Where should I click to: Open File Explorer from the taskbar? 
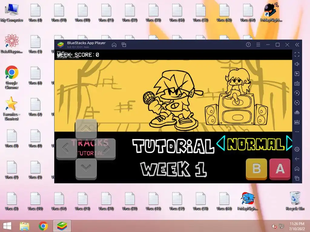25,226
